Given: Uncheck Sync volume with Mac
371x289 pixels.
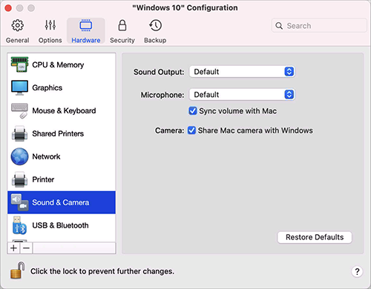Looking at the screenshot, I should point(193,111).
